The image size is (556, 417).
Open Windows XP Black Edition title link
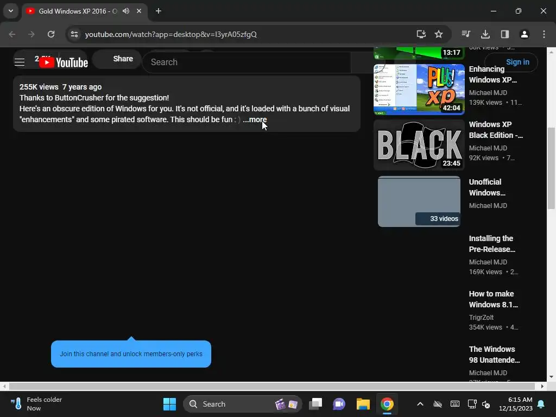point(496,130)
